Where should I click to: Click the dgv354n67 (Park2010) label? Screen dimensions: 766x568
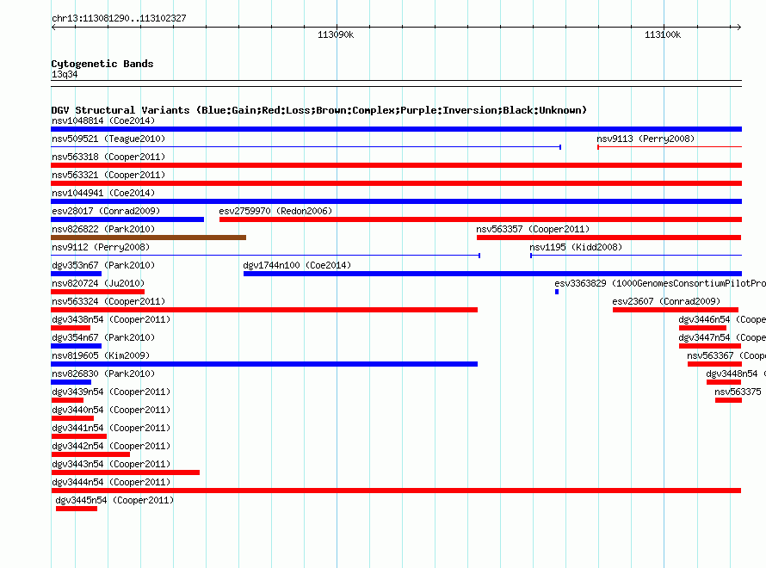click(x=103, y=337)
